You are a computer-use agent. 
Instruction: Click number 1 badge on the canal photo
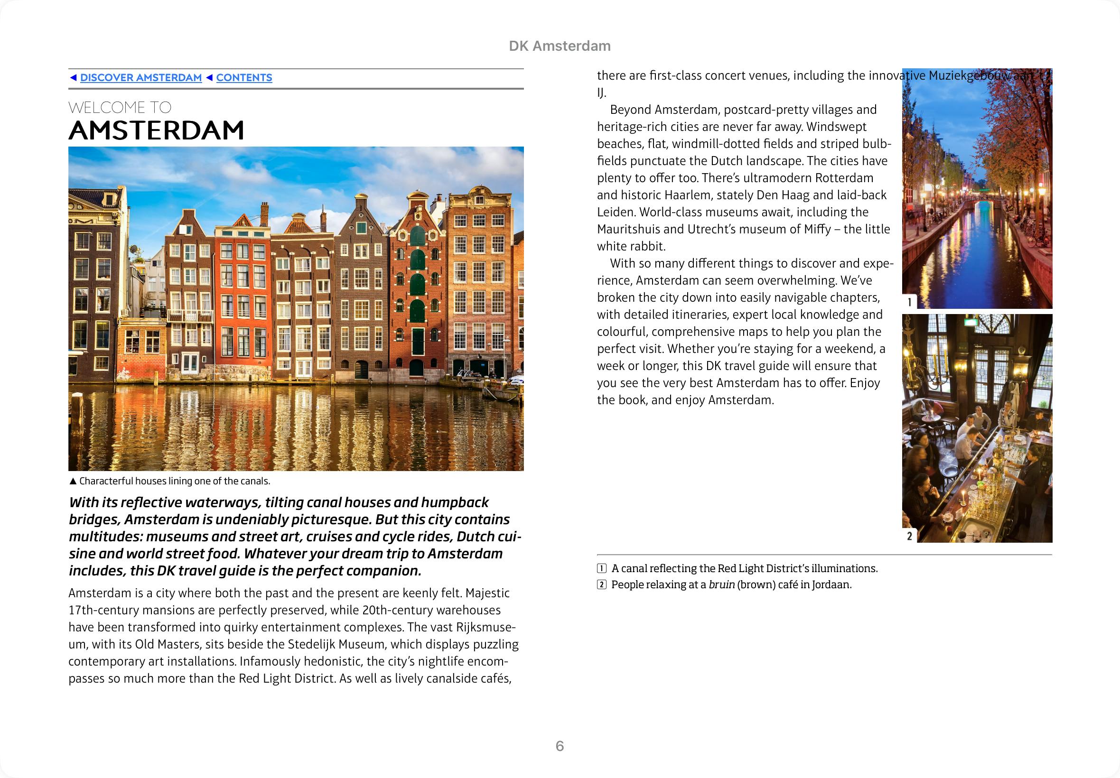(x=909, y=302)
